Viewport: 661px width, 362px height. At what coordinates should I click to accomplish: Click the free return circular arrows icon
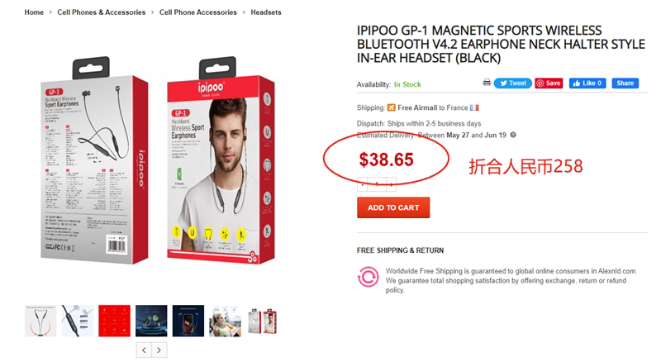tap(368, 277)
